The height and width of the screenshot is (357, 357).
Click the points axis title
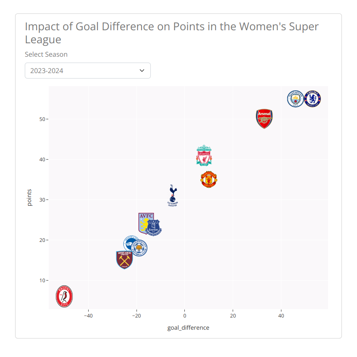coord(29,197)
